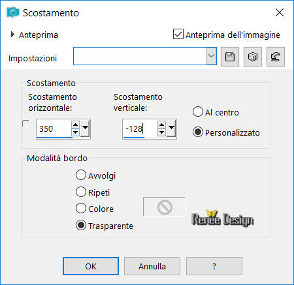This screenshot has height=285, width=294.
Task: Open vertical offset slider dropdown arrow
Action: pos(171,128)
